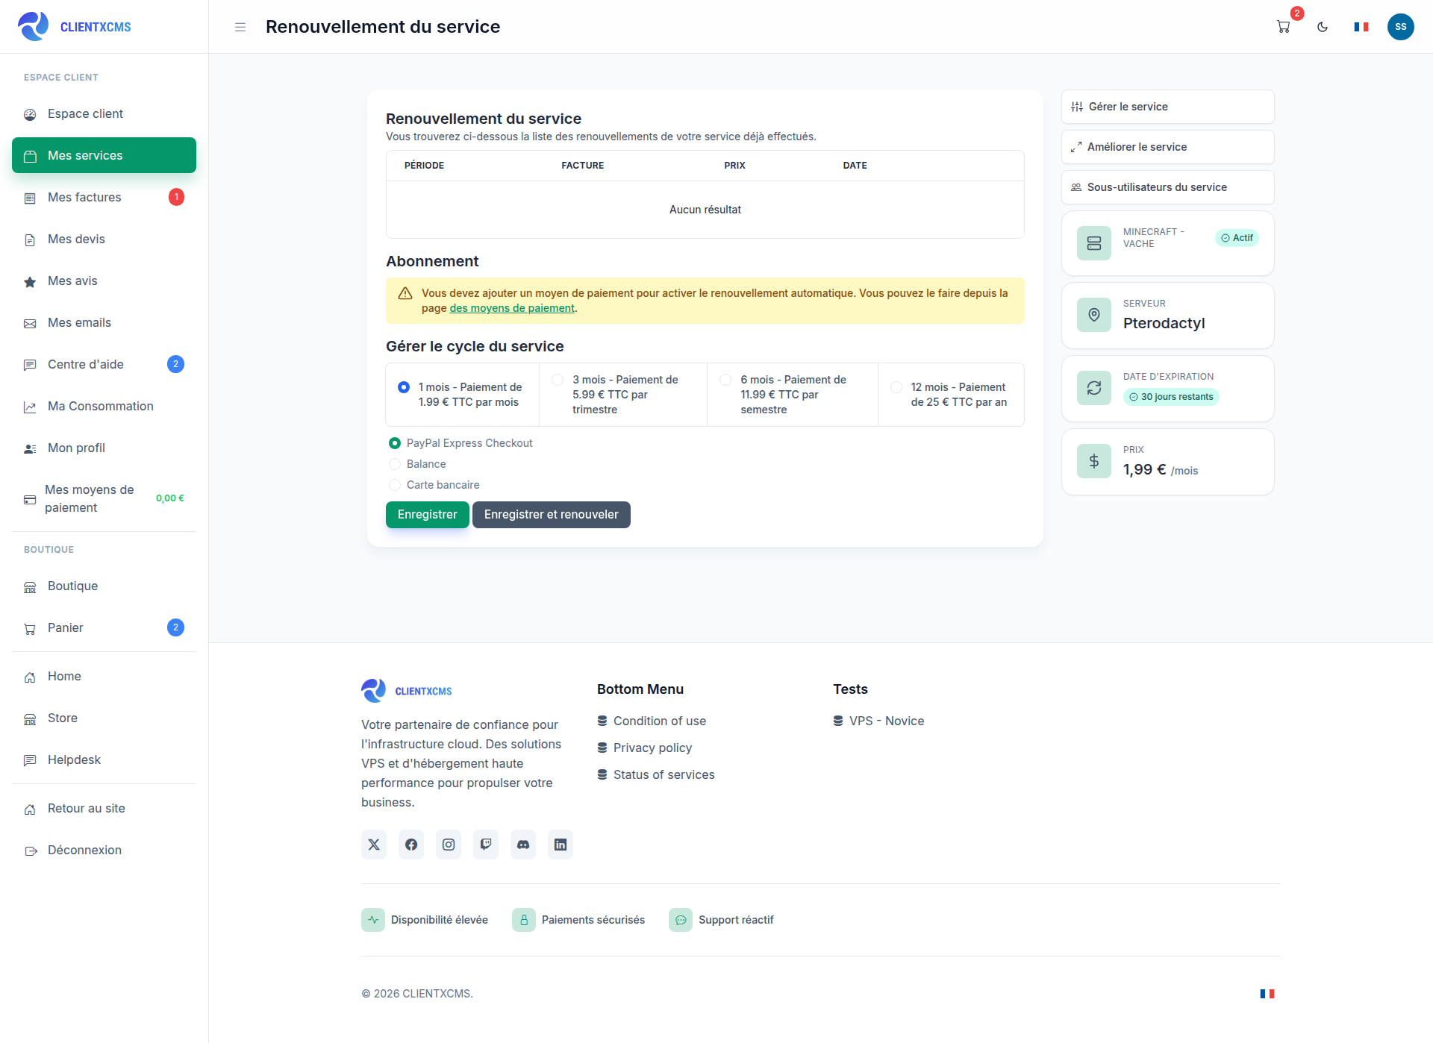Open Mes services in sidebar
Viewport: 1433px width, 1043px height.
[x=104, y=155]
